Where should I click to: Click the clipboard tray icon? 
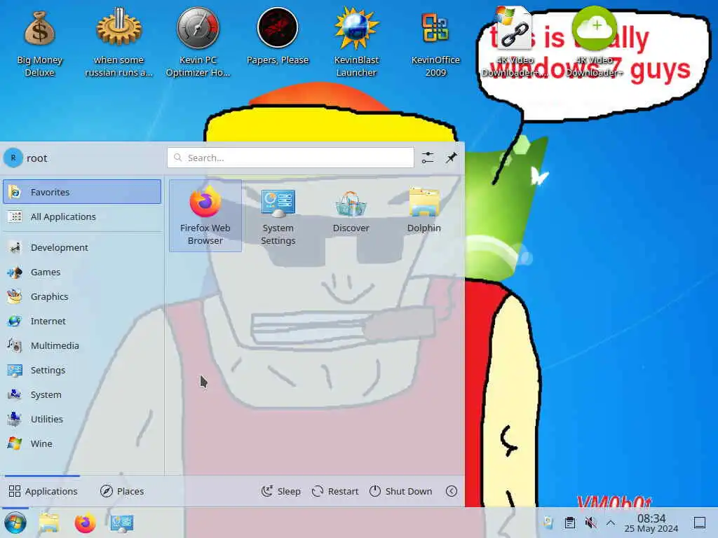(x=569, y=523)
